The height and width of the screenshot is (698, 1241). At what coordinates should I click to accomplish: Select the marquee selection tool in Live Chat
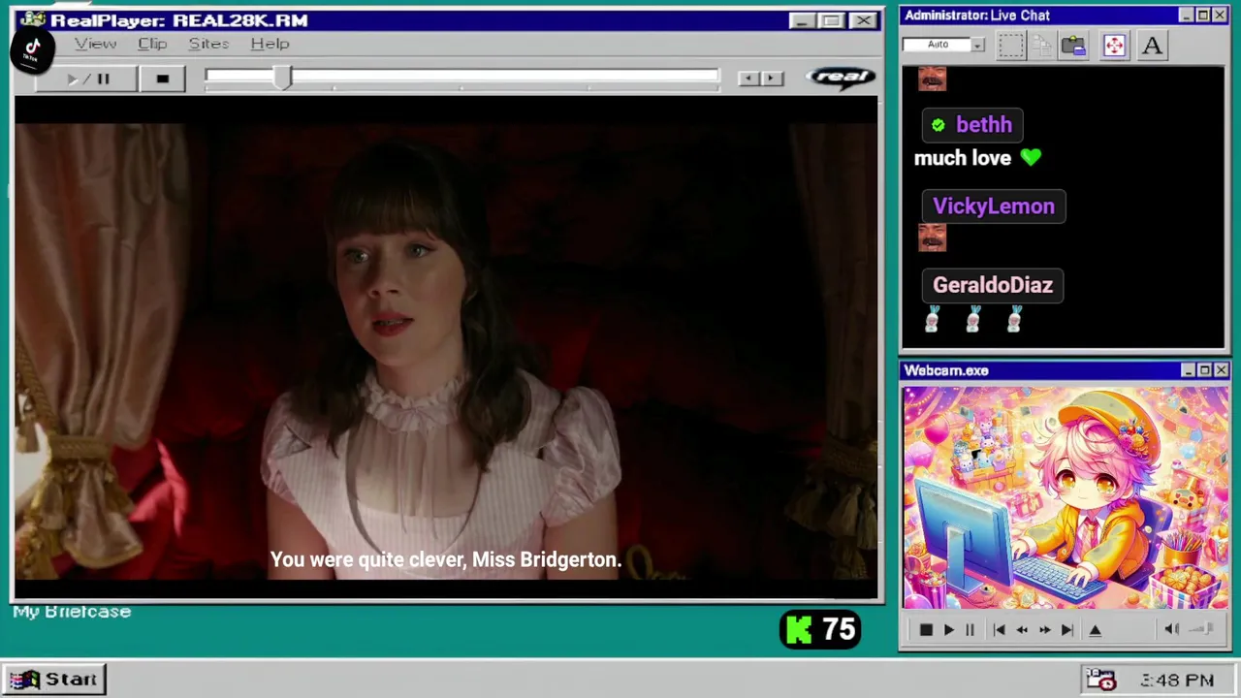pos(1010,46)
